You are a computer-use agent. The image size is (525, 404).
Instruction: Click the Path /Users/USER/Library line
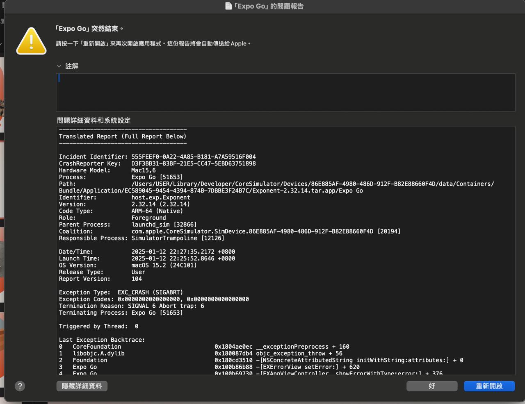coord(276,187)
